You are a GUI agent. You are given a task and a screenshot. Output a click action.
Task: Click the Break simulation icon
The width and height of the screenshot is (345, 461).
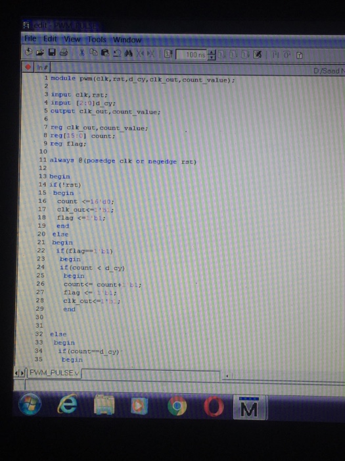coord(257,55)
